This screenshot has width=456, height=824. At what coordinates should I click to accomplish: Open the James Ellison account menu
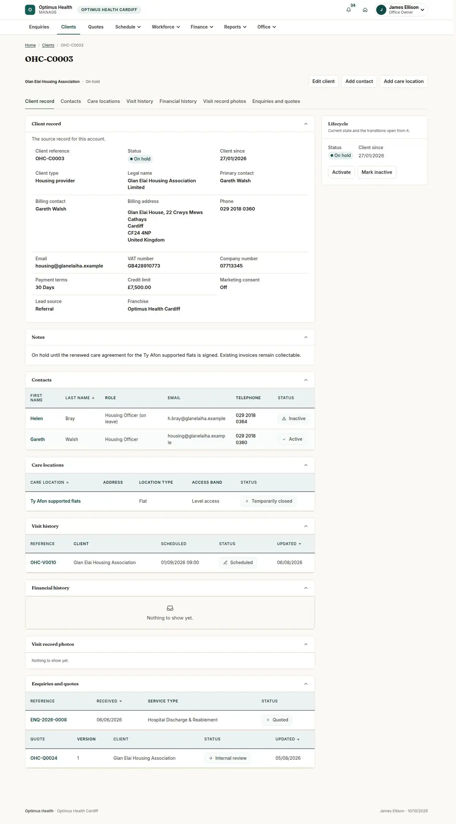pos(401,10)
